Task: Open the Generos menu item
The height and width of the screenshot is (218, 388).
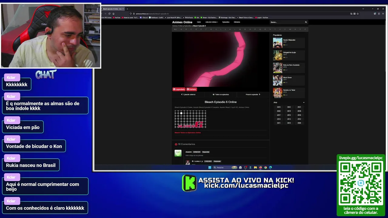Action: pyautogui.click(x=237, y=22)
